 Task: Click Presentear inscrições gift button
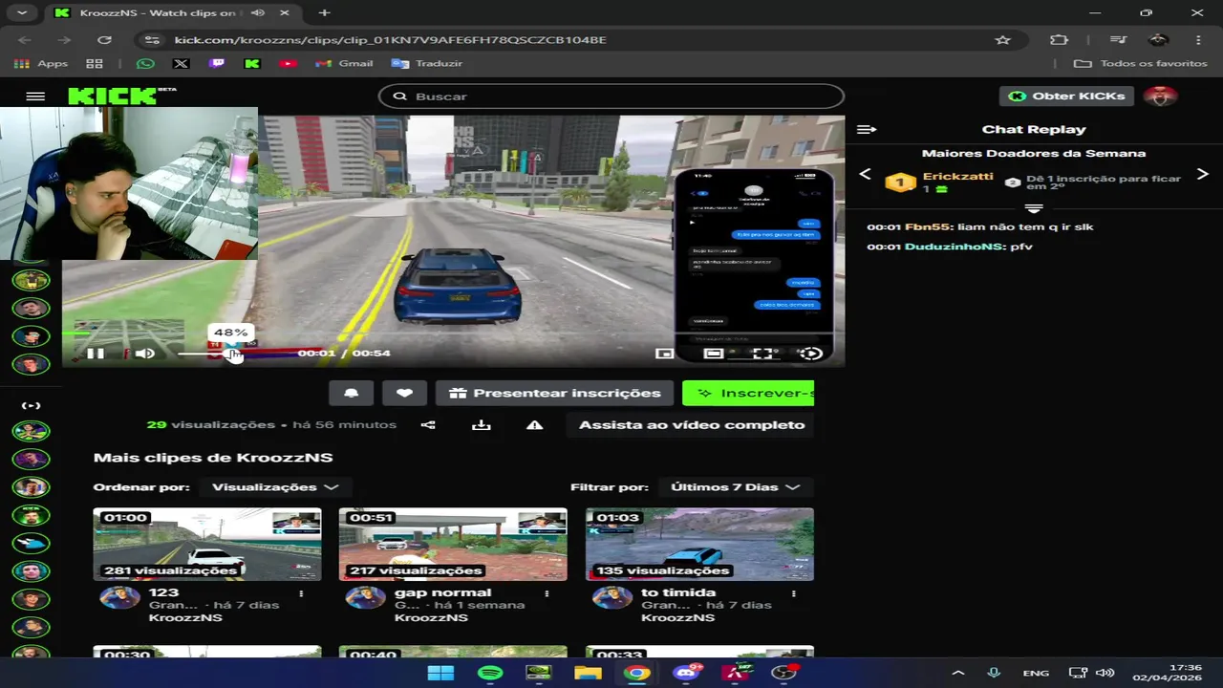554,393
